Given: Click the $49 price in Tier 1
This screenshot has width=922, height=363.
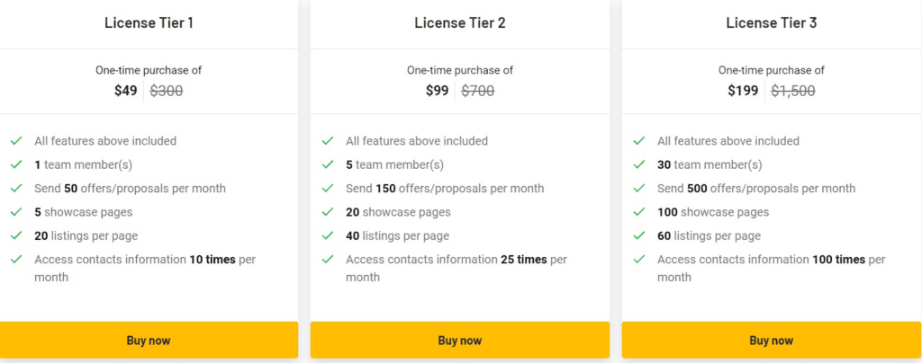Looking at the screenshot, I should tap(126, 91).
